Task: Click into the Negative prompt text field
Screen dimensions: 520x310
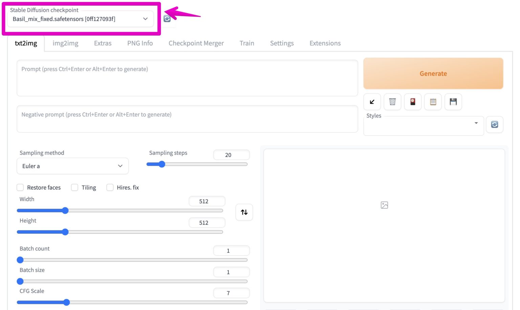Action: 187,119
